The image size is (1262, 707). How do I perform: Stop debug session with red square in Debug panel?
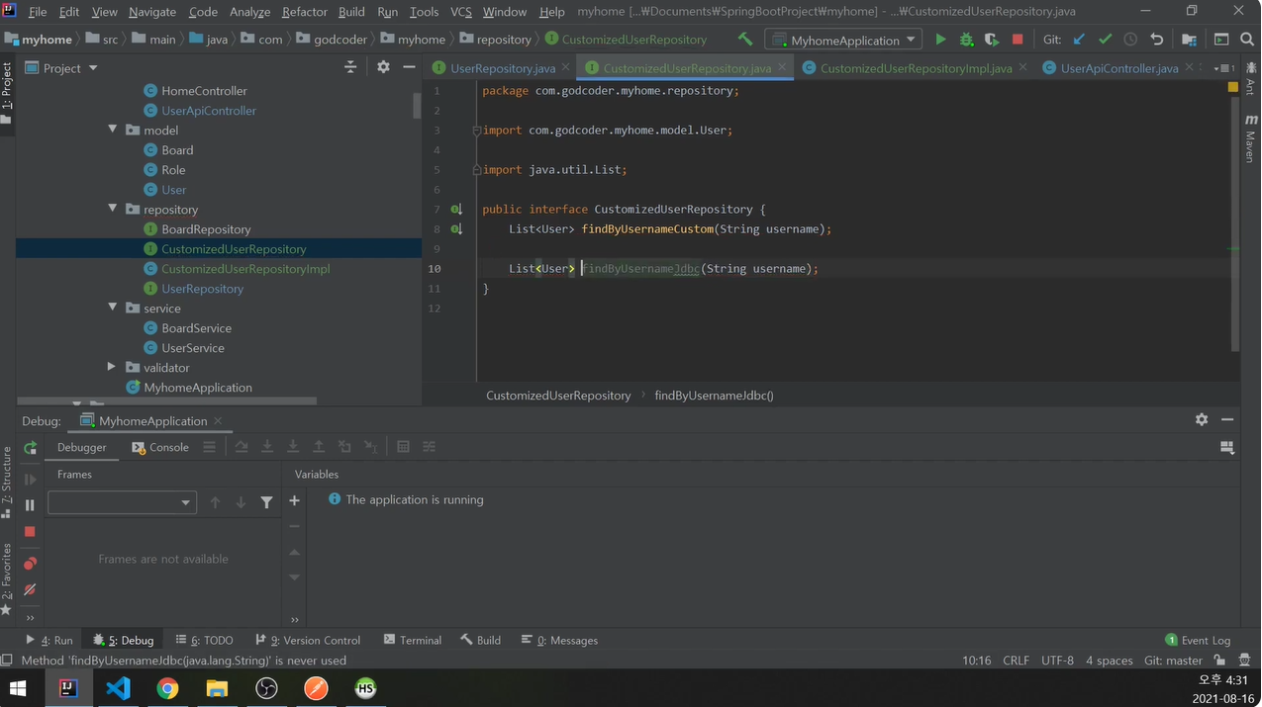pyautogui.click(x=30, y=531)
